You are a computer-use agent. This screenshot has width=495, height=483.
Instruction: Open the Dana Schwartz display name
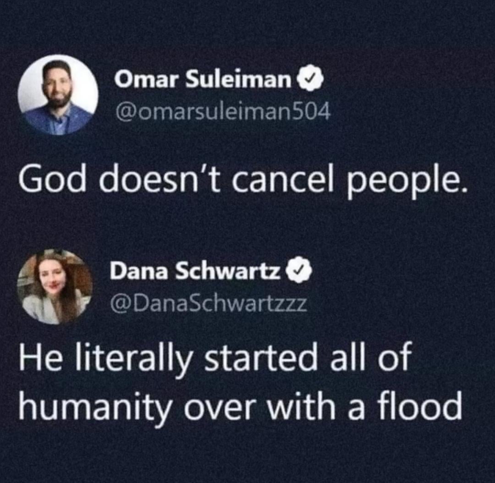coord(195,273)
